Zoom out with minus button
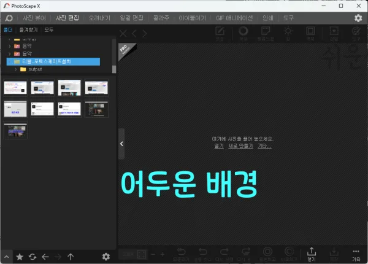Screen dimensions: 368x264 153,254
